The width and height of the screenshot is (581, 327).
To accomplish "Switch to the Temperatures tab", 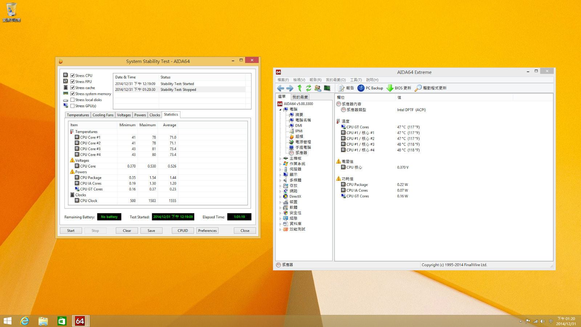I will (78, 115).
